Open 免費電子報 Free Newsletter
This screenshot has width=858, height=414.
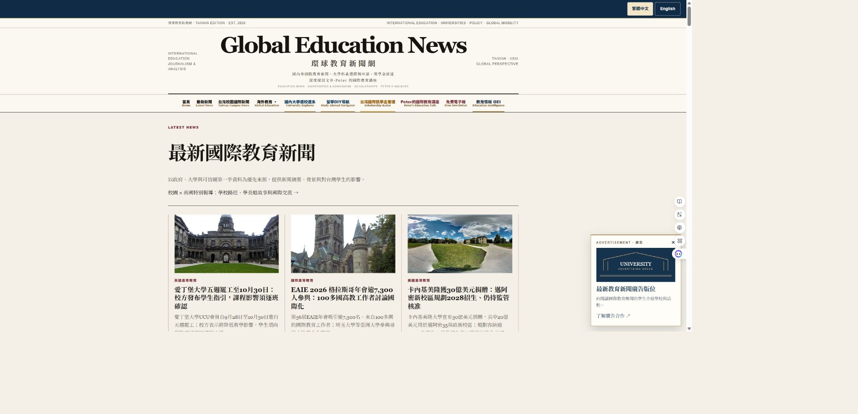click(x=456, y=103)
